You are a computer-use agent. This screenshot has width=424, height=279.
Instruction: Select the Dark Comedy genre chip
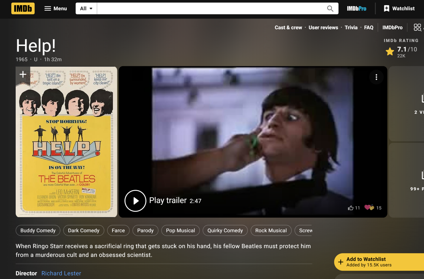[84, 230]
